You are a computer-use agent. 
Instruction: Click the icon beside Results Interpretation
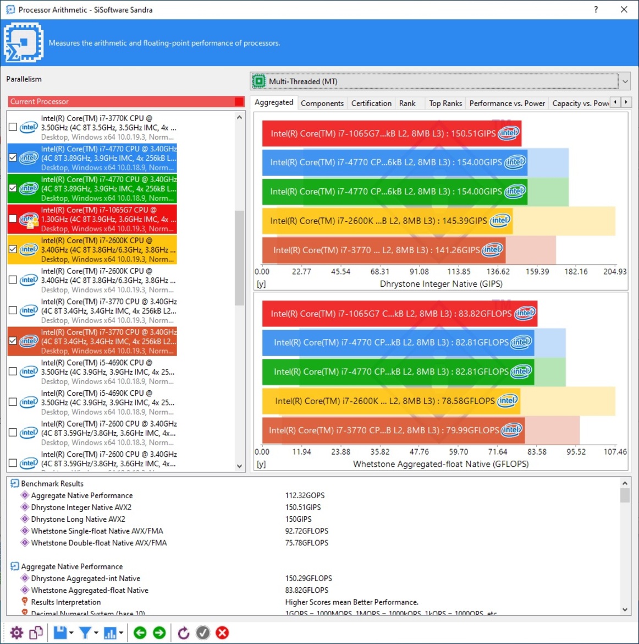(x=25, y=602)
